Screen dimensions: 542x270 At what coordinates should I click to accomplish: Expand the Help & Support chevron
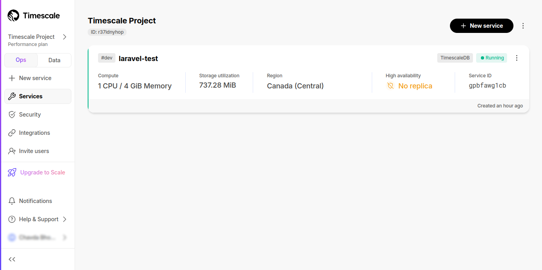65,219
